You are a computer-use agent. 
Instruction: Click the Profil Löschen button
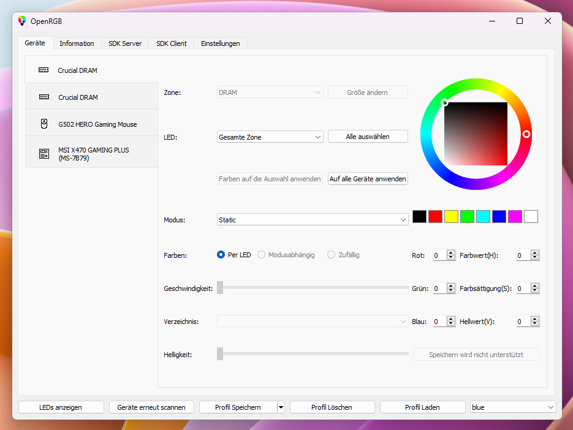click(332, 407)
